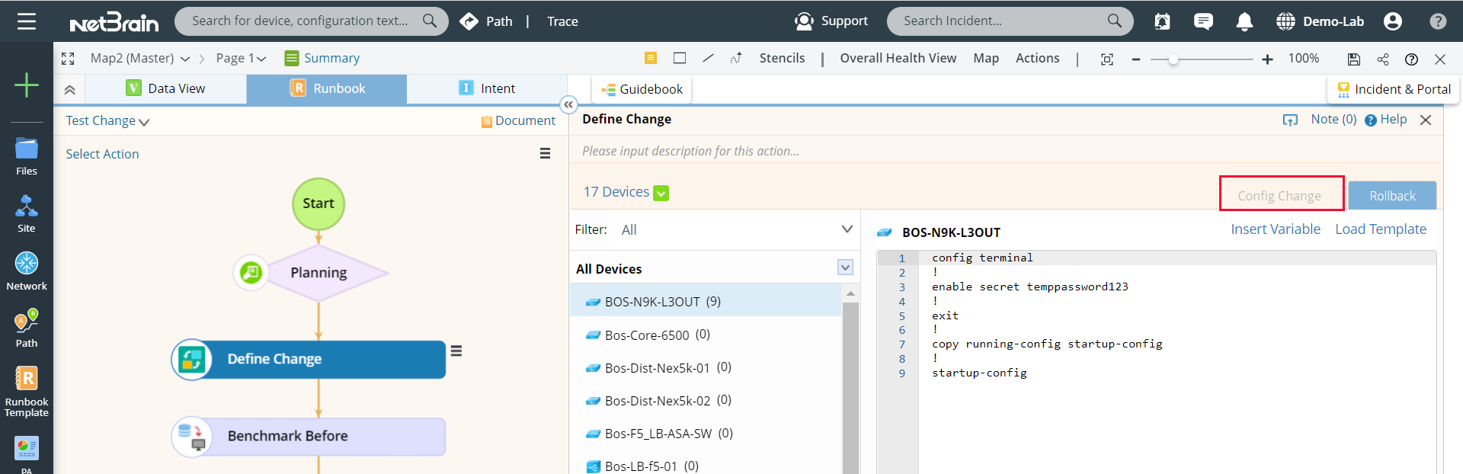Expand the All Devices dropdown arrow
This screenshot has width=1463, height=474.
pos(845,267)
